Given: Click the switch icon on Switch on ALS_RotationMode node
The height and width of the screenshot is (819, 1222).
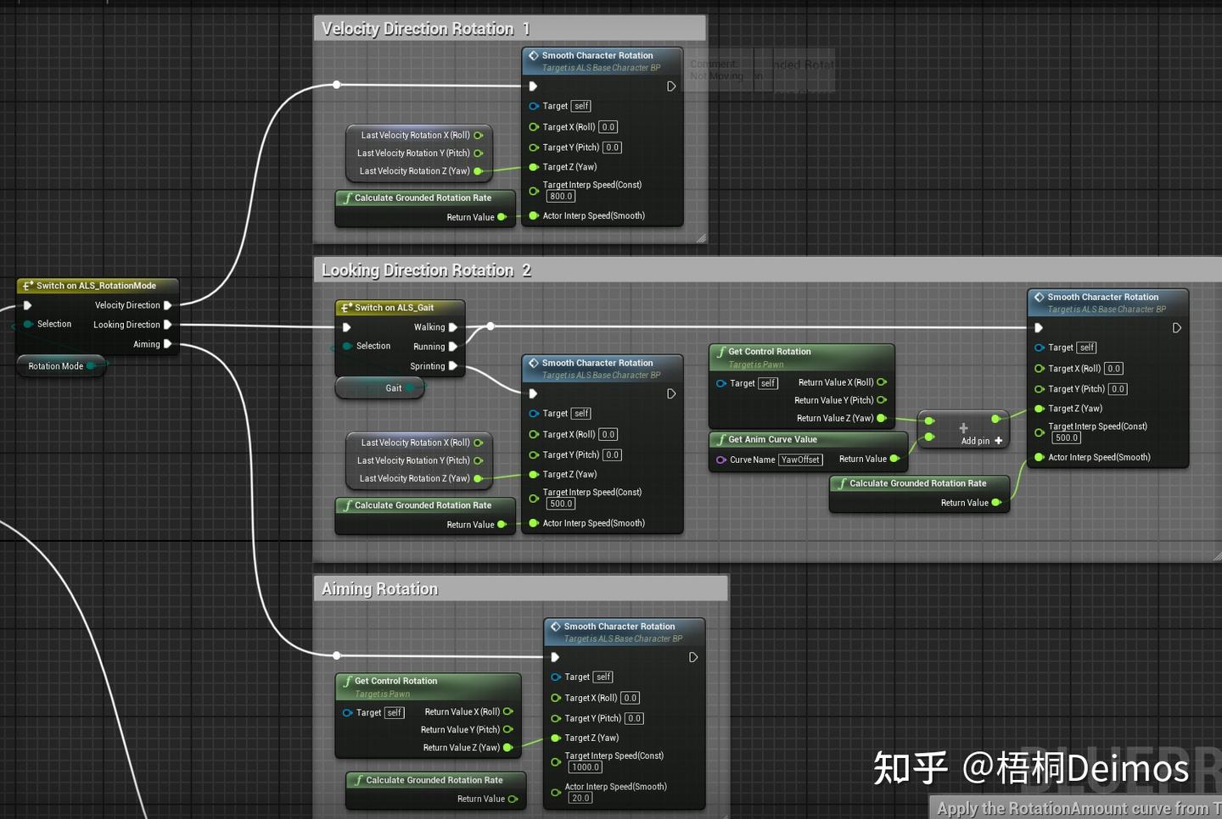Looking at the screenshot, I should click(x=25, y=286).
